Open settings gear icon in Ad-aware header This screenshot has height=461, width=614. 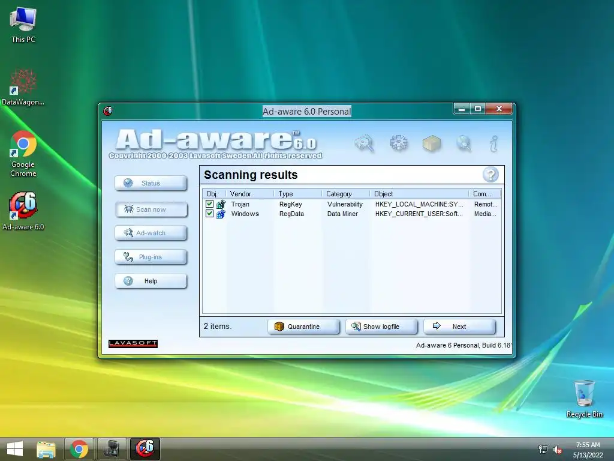[x=399, y=143]
